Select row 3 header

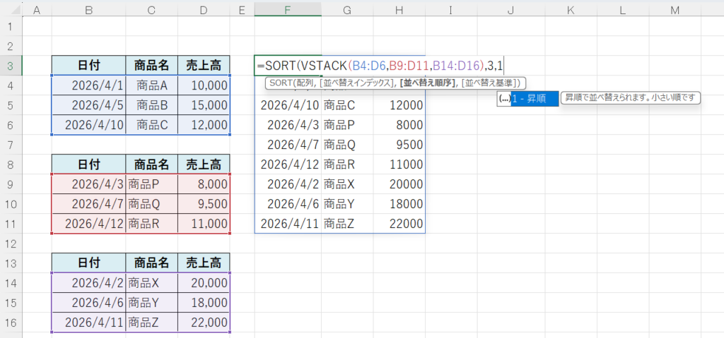11,66
